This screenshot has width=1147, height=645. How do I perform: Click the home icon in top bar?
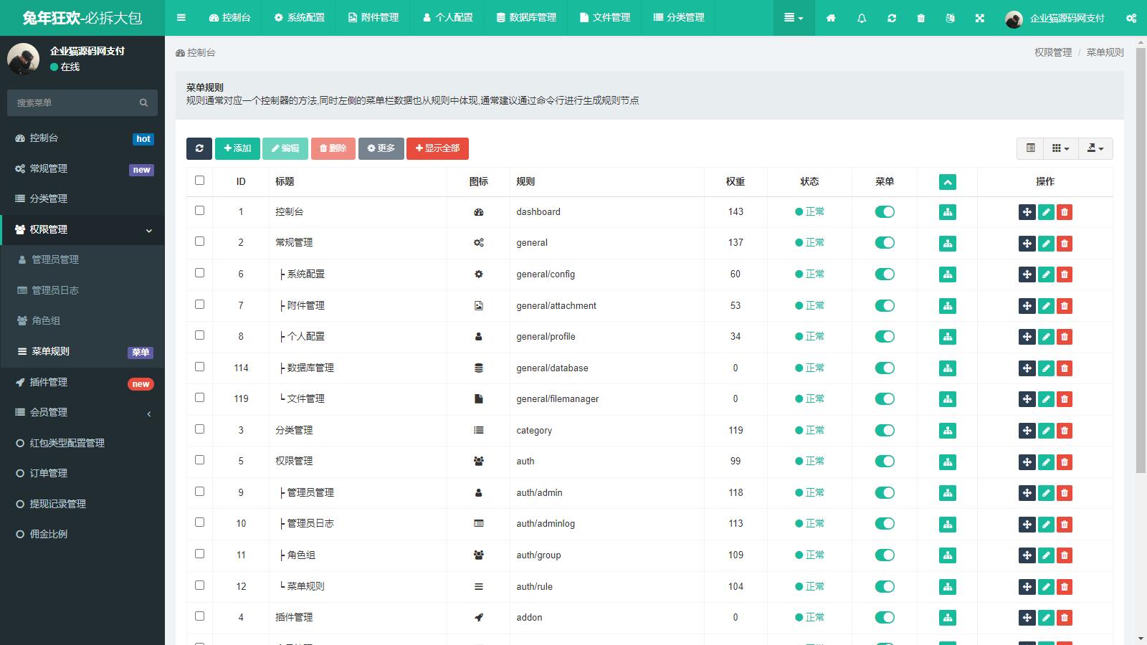tap(831, 18)
